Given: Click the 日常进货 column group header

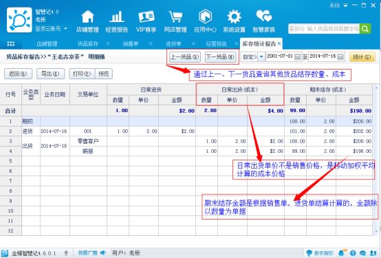Looking at the screenshot, I should tap(151, 89).
